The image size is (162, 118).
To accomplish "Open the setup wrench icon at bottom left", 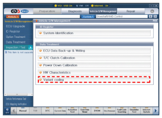I will (x=7, y=111).
